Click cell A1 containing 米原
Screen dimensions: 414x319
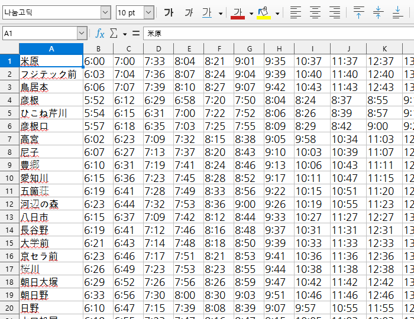pos(51,61)
